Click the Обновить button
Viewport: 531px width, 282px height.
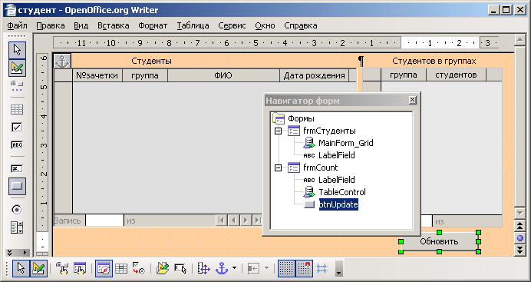[x=439, y=242]
